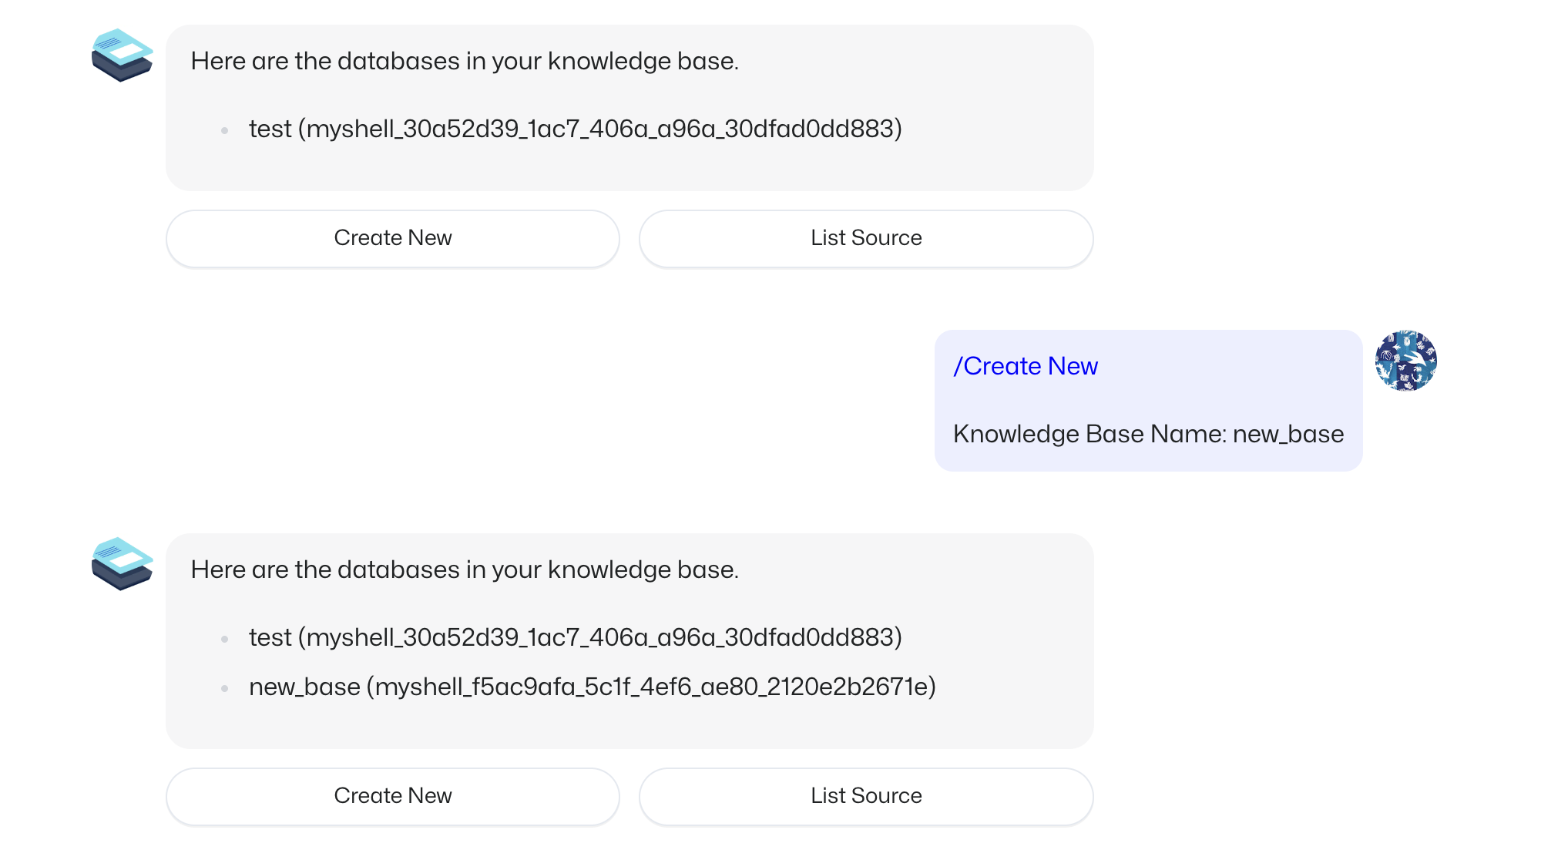Screen dimensions: 1541x860
Task: Click first message heading about databases
Action: point(465,61)
